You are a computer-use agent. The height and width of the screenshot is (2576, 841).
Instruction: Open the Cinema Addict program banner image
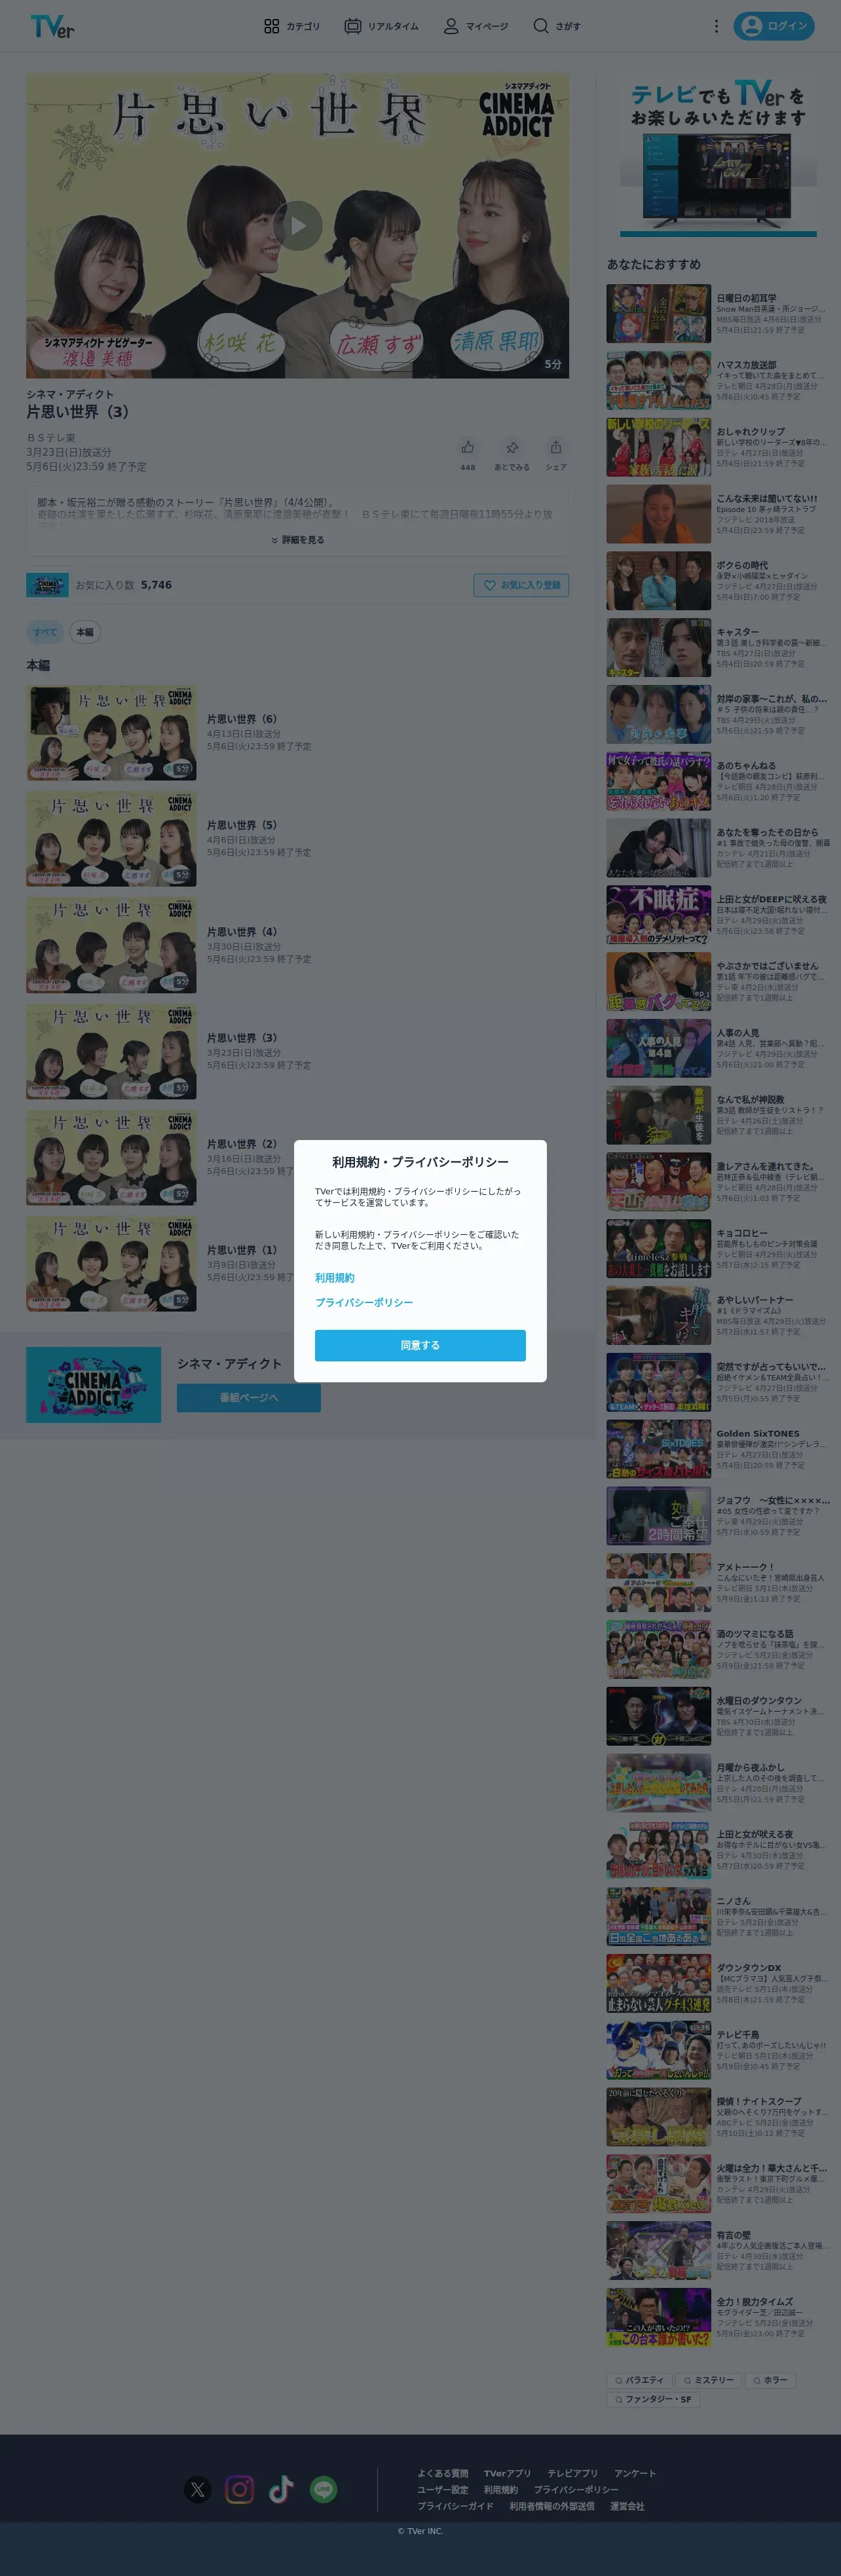point(93,1384)
